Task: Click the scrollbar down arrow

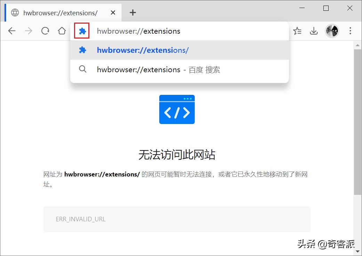Action: (358, 251)
